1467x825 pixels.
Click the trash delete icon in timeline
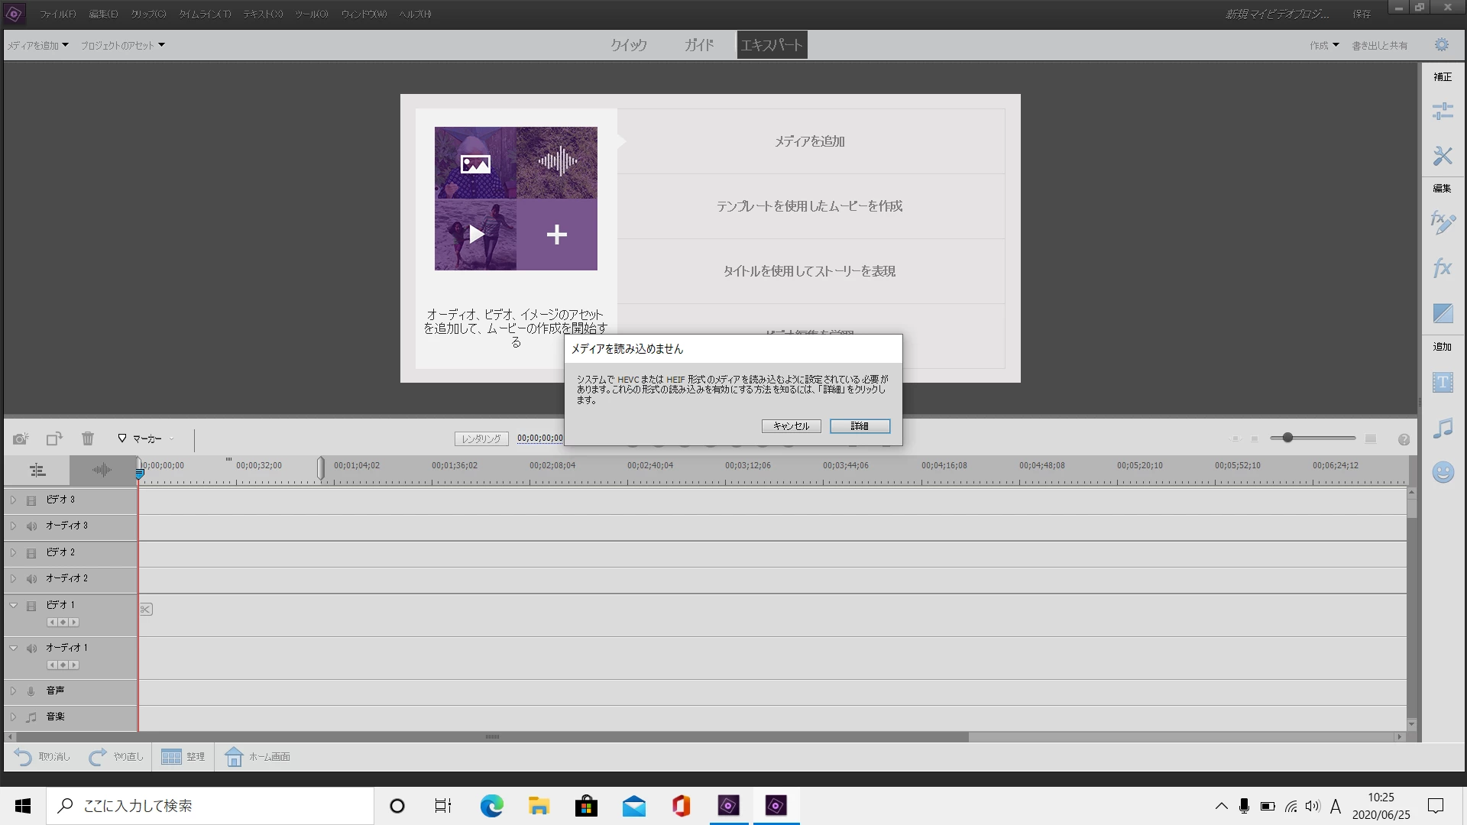click(88, 438)
